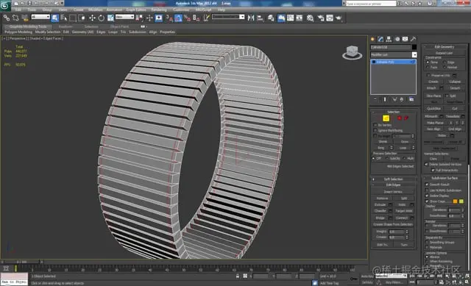Toggle the Preserve UVs checkbox
The height and width of the screenshot is (286, 471).
pyautogui.click(x=428, y=75)
